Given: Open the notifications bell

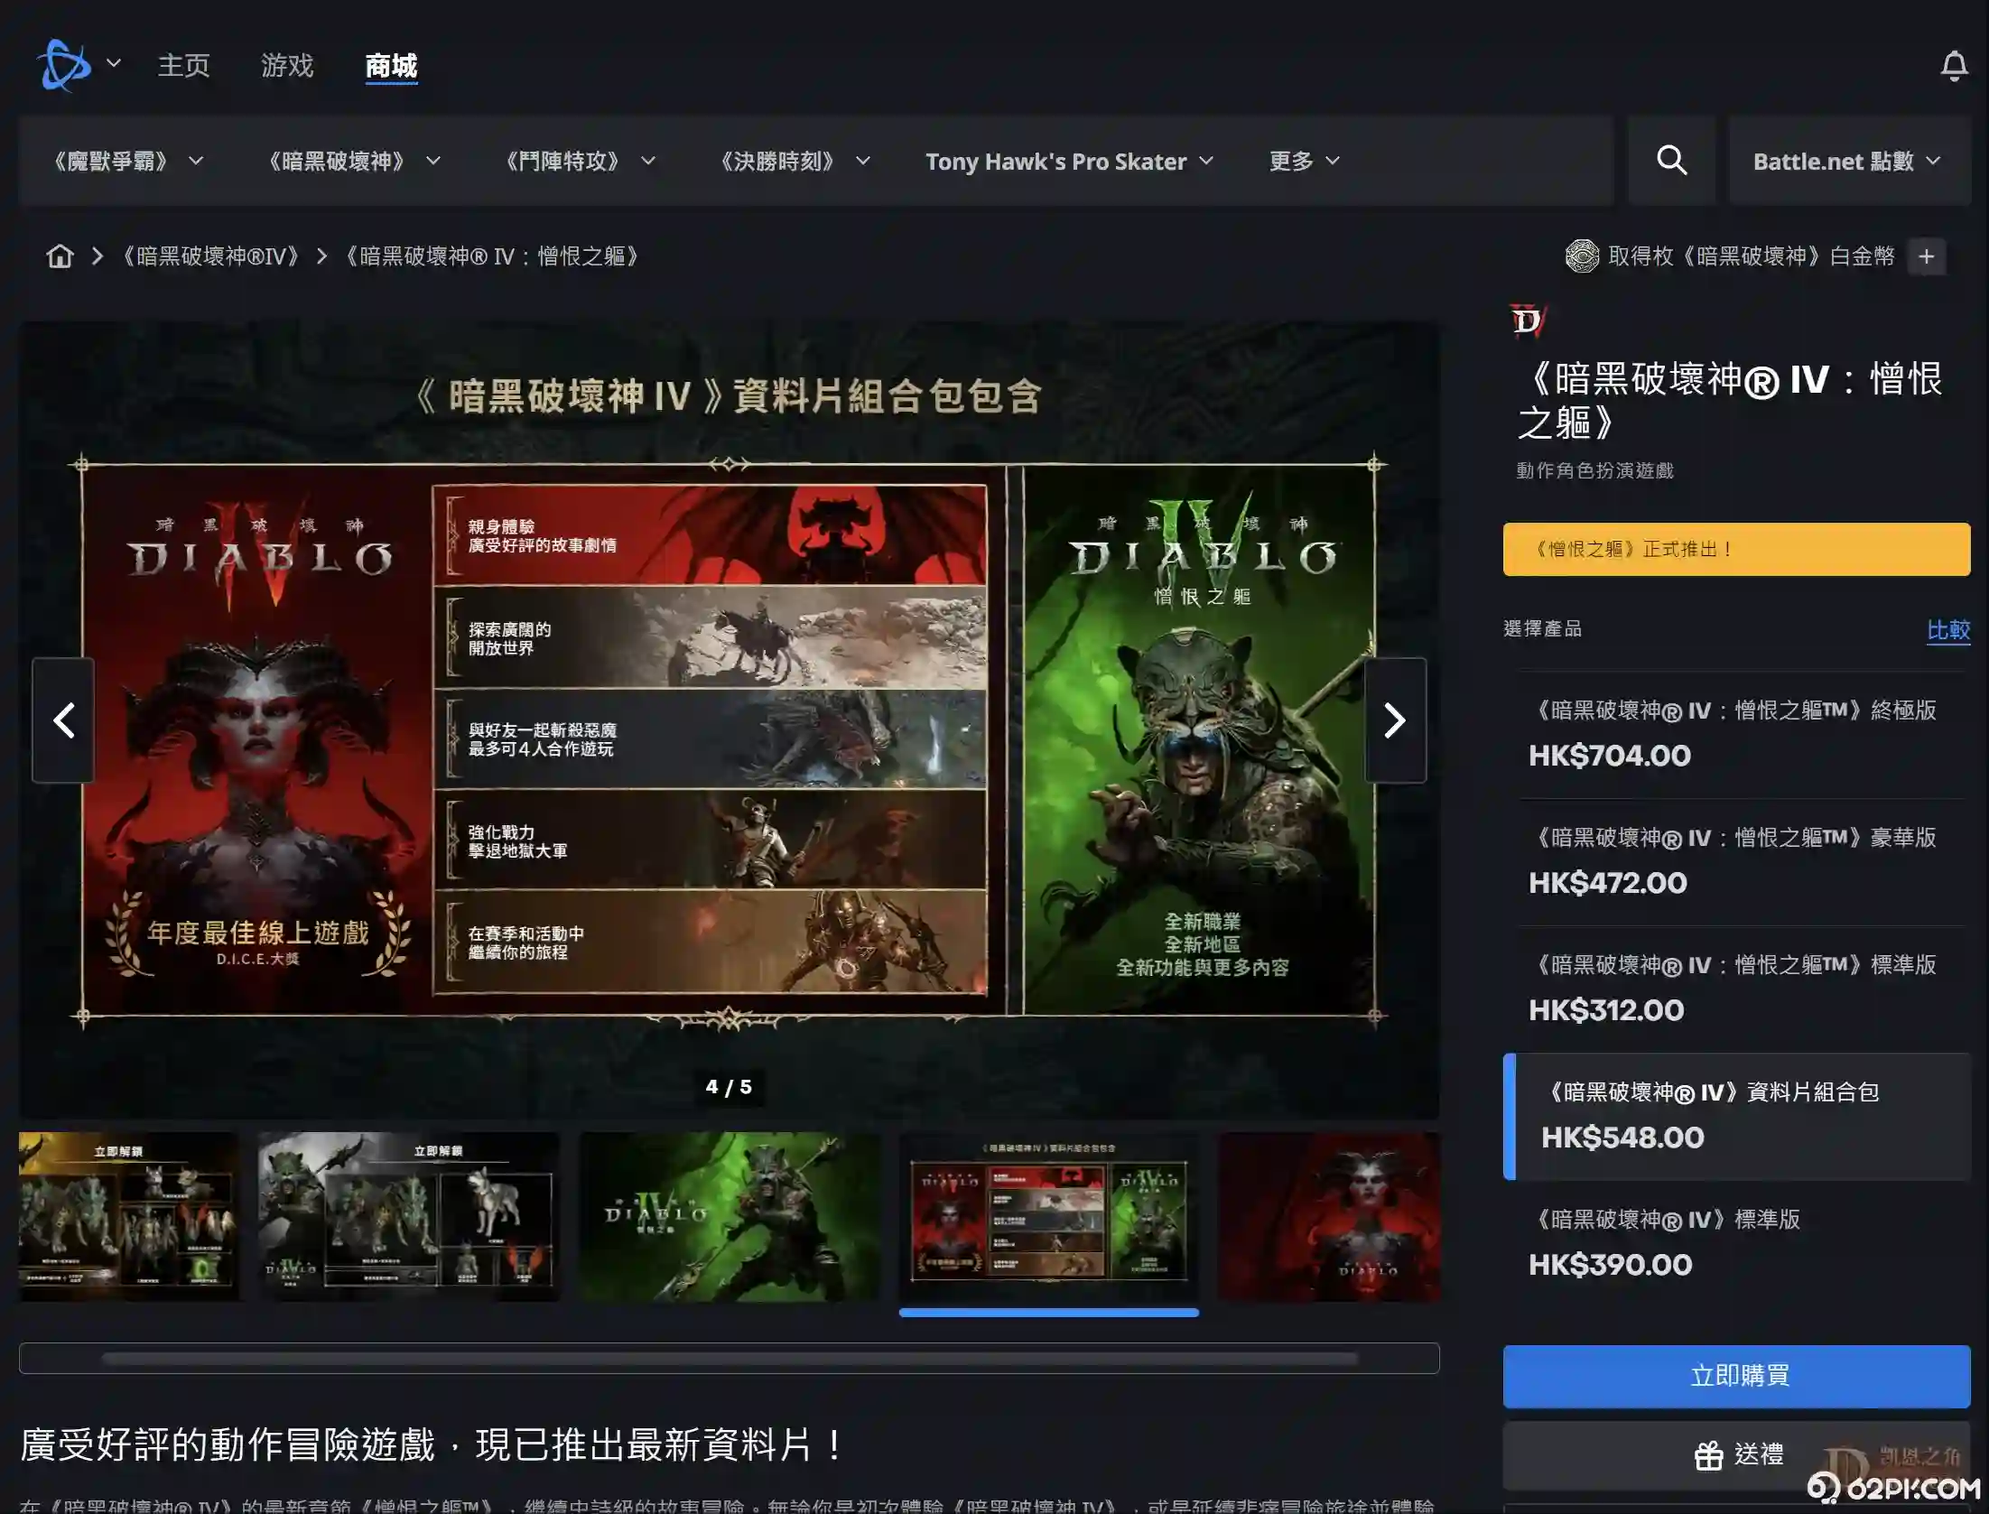Looking at the screenshot, I should tap(1954, 66).
